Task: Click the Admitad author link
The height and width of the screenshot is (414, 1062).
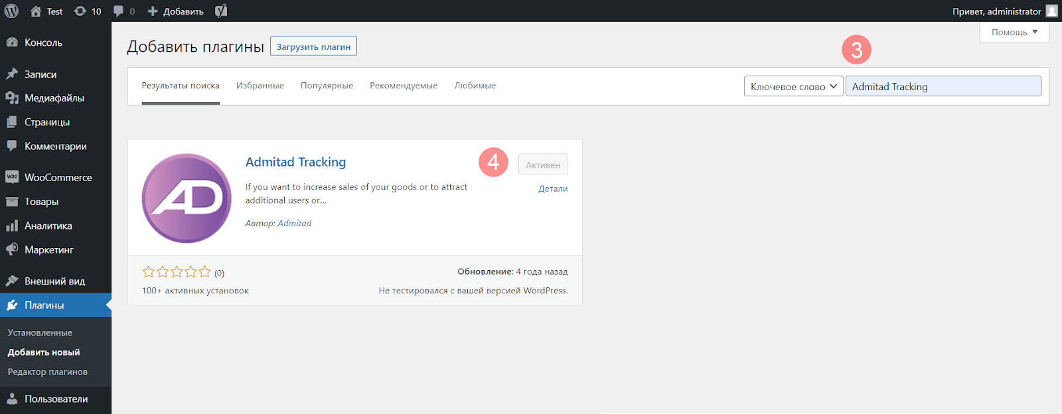Action: tap(294, 223)
